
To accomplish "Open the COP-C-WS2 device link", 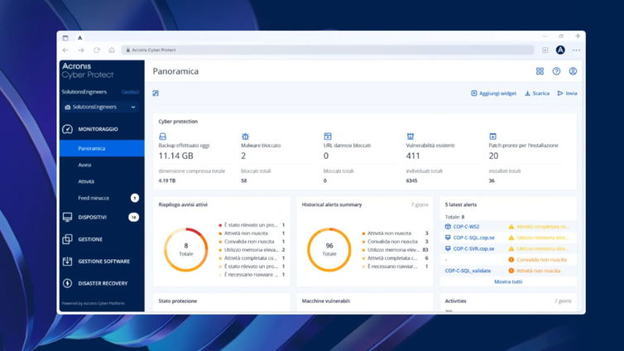I will [x=466, y=227].
